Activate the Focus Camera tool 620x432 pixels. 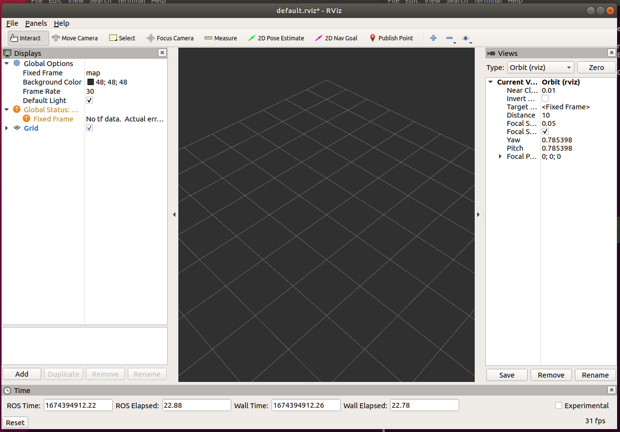(170, 38)
